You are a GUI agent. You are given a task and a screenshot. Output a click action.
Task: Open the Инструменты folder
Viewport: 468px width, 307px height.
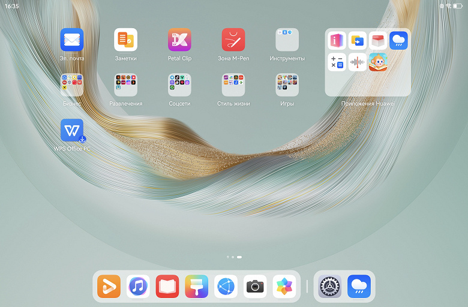(287, 40)
